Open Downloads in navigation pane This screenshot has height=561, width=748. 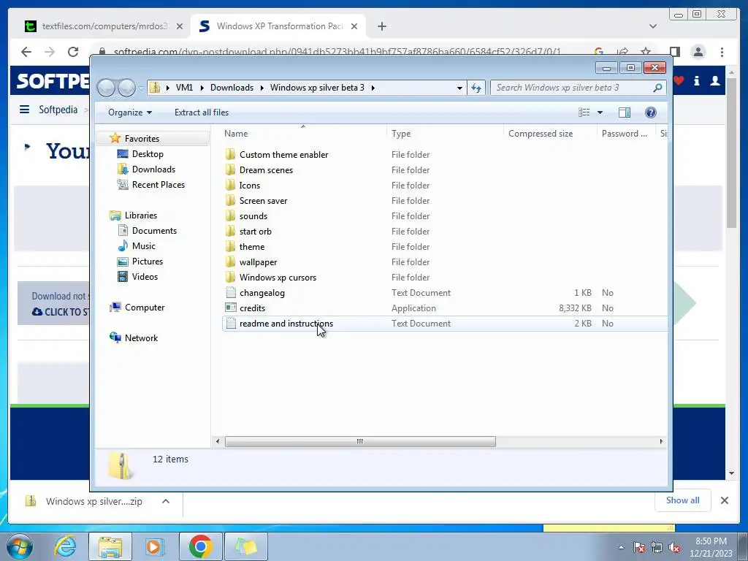tap(153, 169)
